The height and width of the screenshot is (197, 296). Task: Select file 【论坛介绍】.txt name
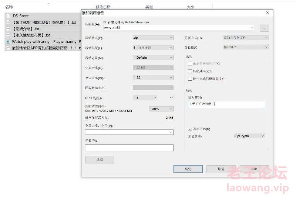26,29
